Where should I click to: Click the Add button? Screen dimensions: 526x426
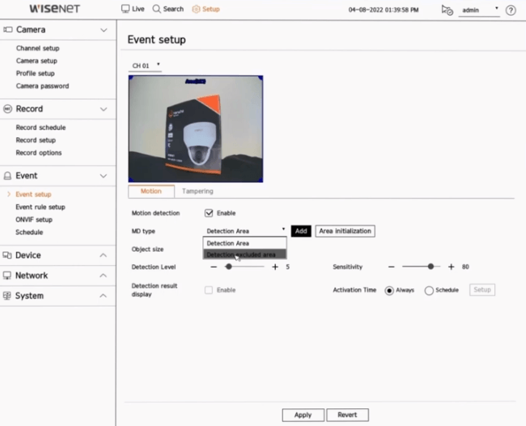click(x=301, y=231)
